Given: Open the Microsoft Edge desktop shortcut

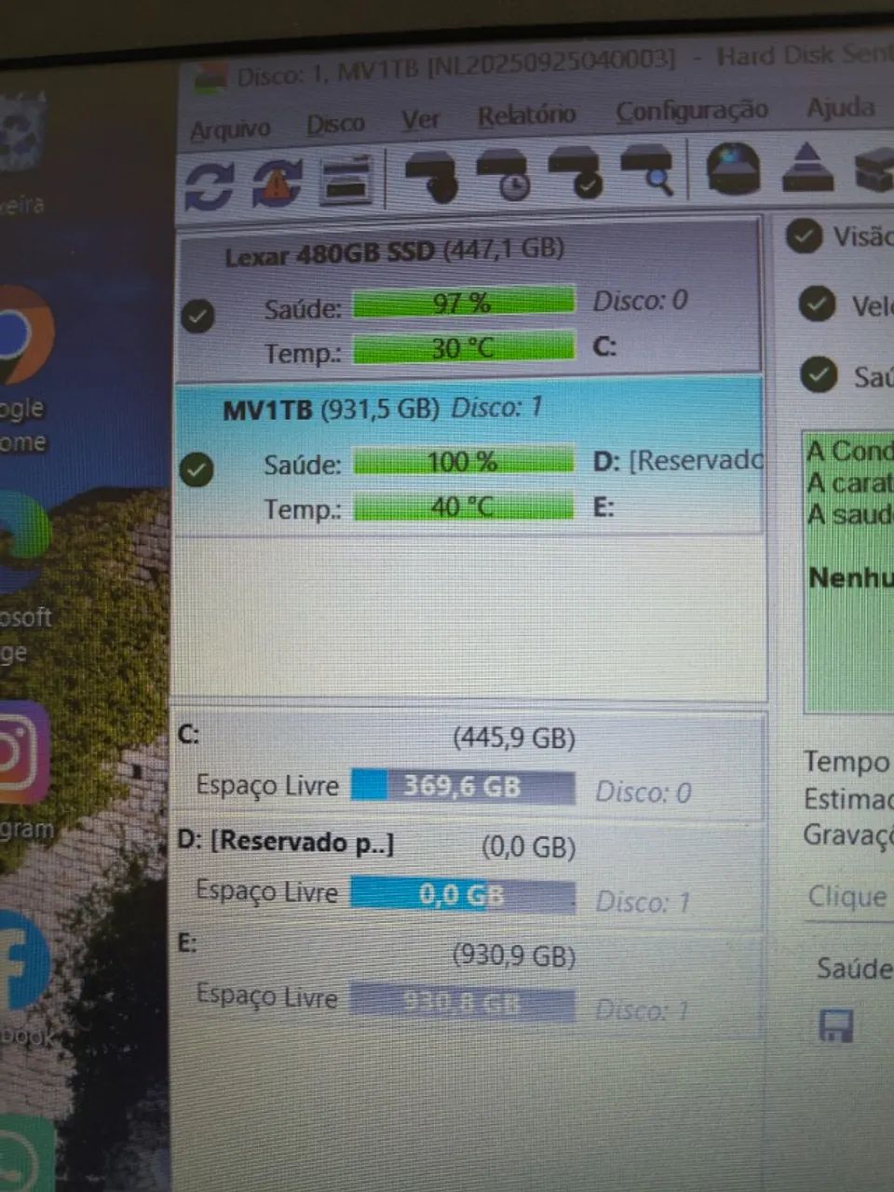Looking at the screenshot, I should [x=25, y=579].
